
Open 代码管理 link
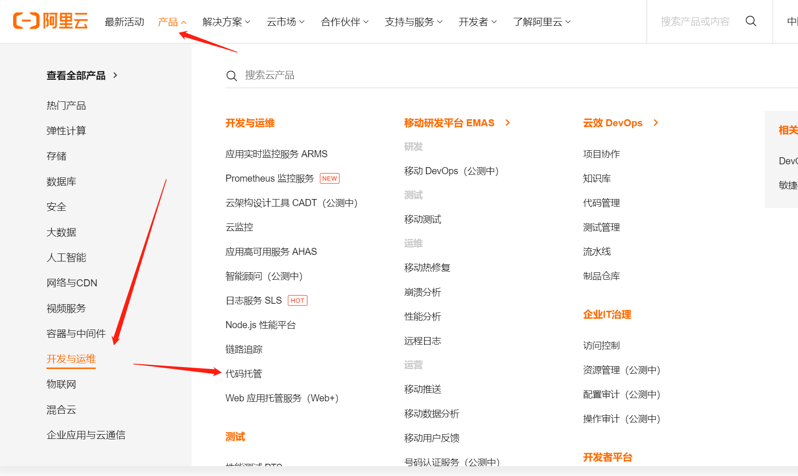click(x=602, y=203)
